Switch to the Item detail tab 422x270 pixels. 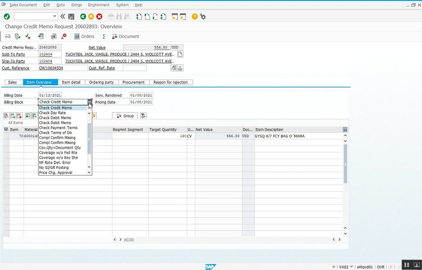point(71,82)
